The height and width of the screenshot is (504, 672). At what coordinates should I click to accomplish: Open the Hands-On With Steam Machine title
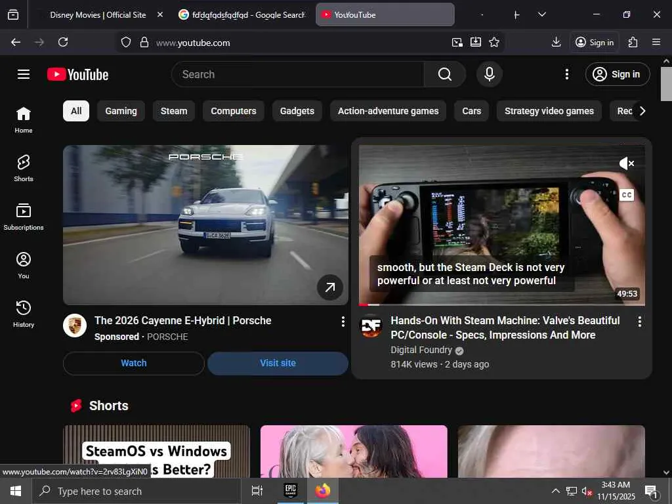click(x=505, y=328)
